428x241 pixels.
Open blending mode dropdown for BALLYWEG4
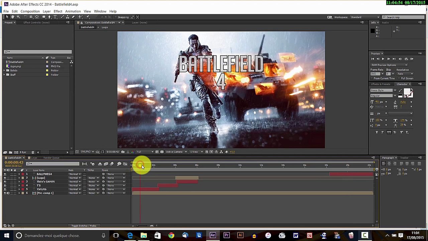pos(75,174)
